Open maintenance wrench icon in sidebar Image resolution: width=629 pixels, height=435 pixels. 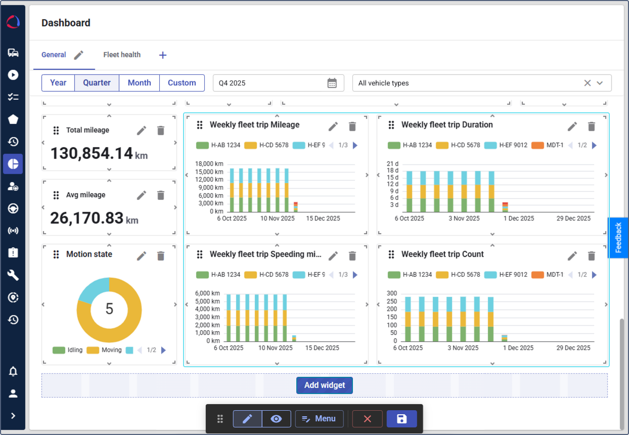13,275
